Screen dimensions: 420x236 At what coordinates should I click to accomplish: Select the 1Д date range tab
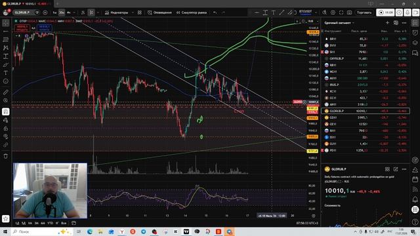click(18, 223)
